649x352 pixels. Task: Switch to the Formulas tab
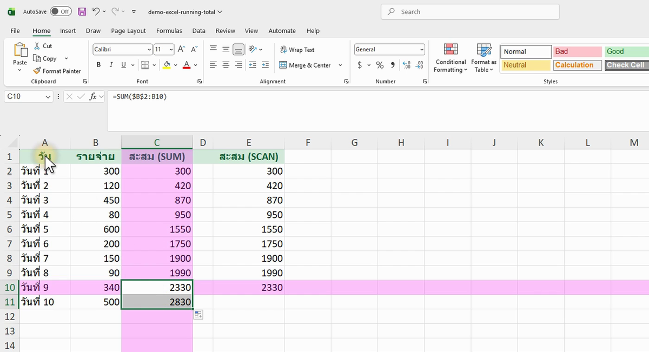169,31
